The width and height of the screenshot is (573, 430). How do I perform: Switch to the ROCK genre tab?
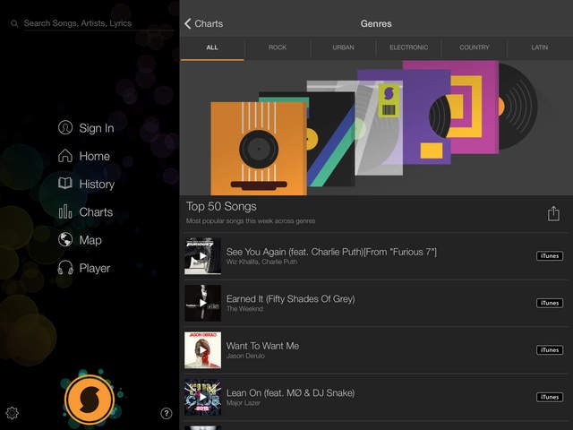278,47
